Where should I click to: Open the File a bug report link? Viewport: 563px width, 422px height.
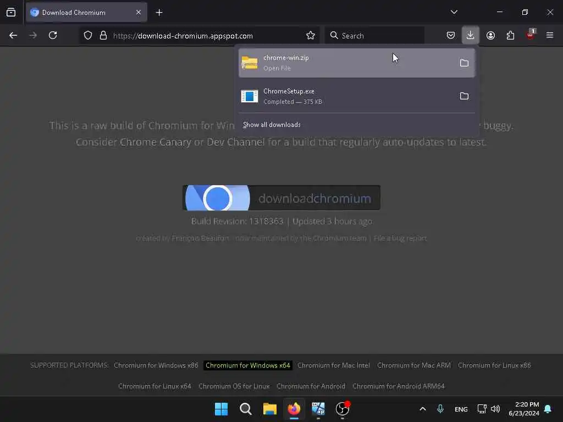click(x=400, y=238)
